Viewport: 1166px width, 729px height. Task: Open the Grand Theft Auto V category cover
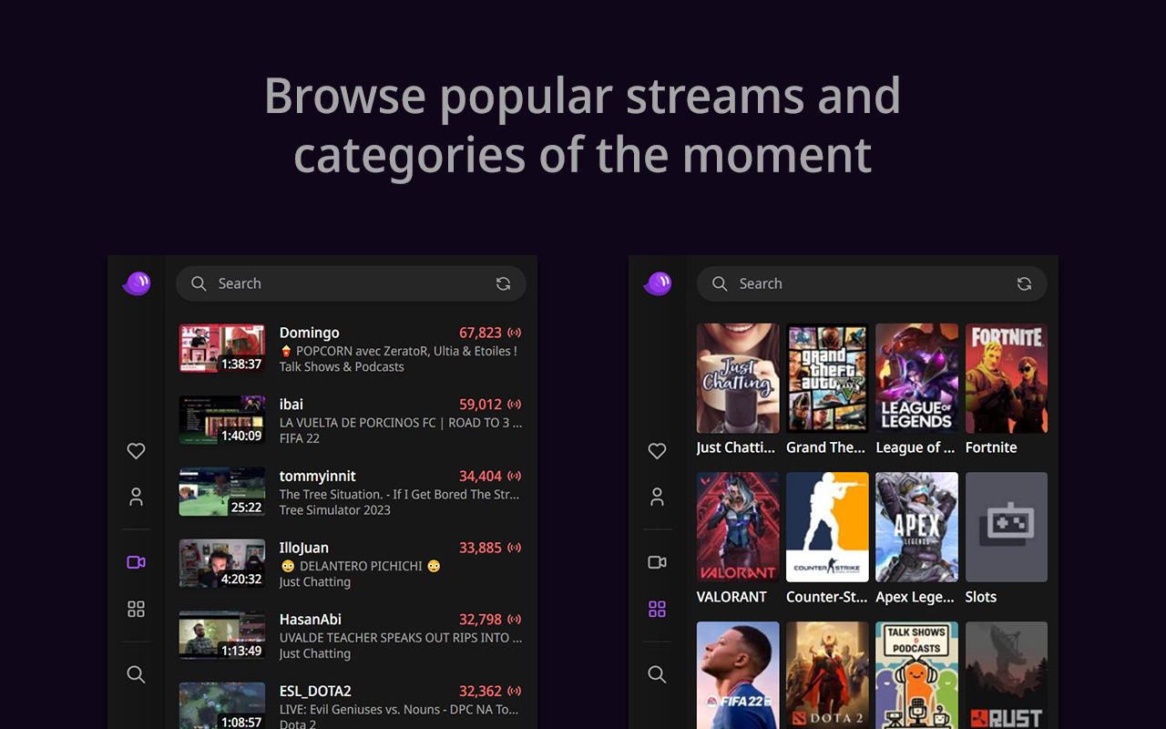827,378
